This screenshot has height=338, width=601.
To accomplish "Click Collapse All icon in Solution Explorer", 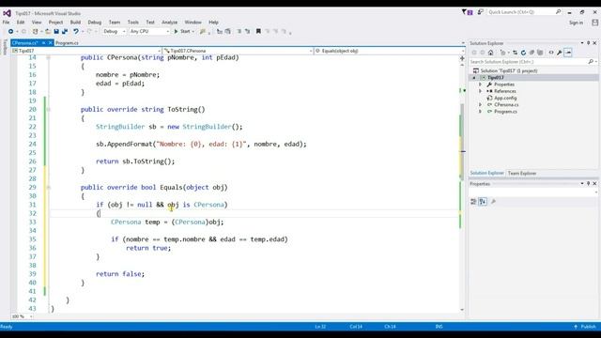I will click(x=532, y=53).
